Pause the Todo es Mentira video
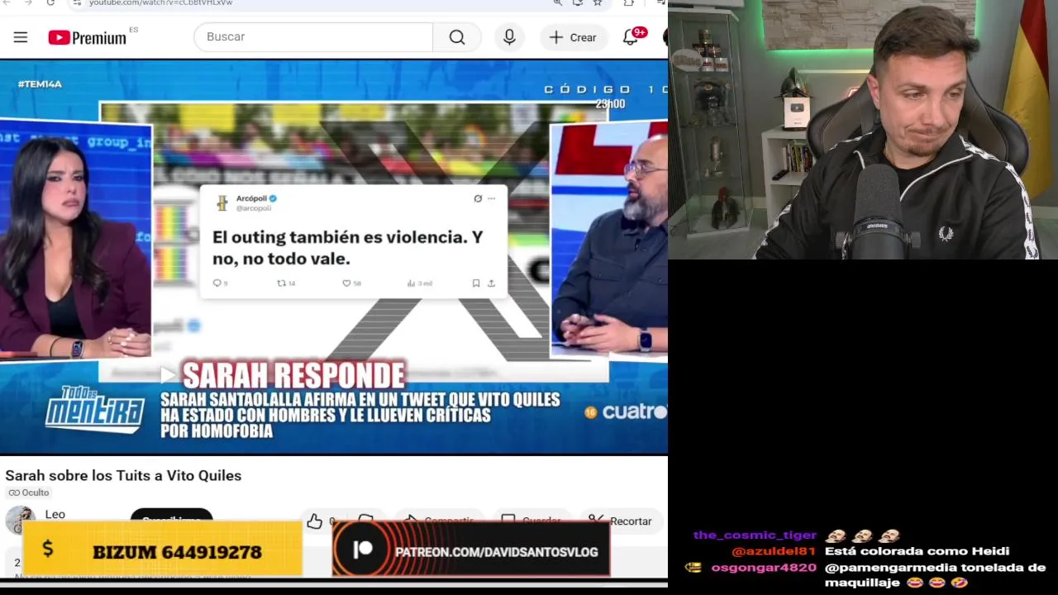Screen dimensions: 1058x595 334,256
